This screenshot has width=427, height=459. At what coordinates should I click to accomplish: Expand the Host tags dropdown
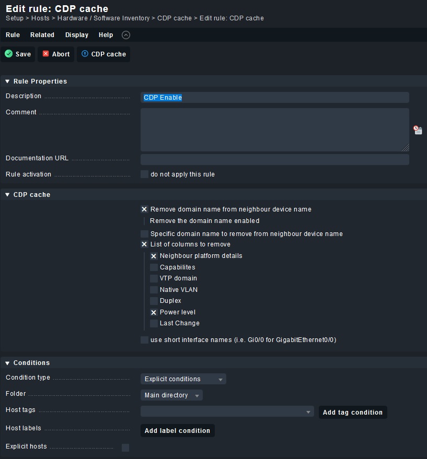[x=227, y=412]
